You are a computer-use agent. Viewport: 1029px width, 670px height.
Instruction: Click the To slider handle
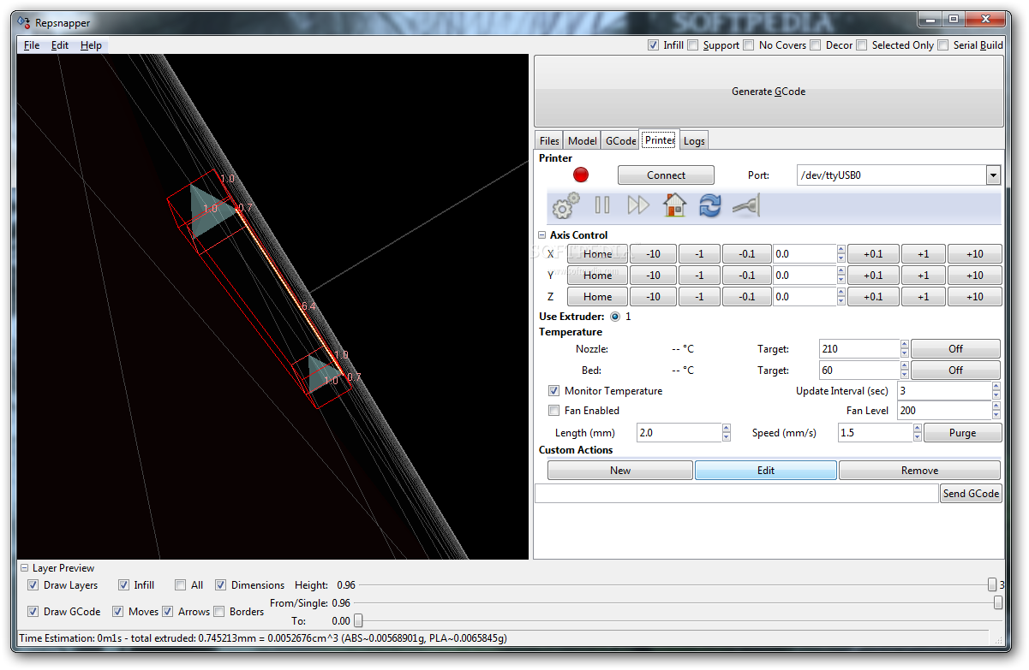tap(358, 620)
